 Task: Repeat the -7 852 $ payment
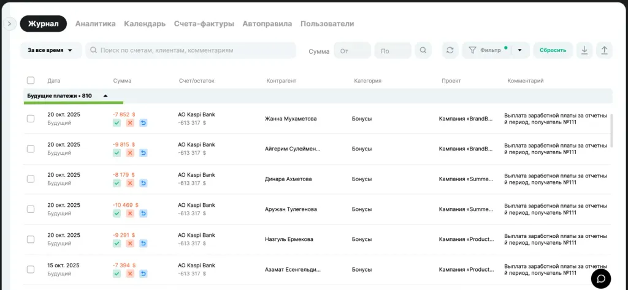click(144, 123)
